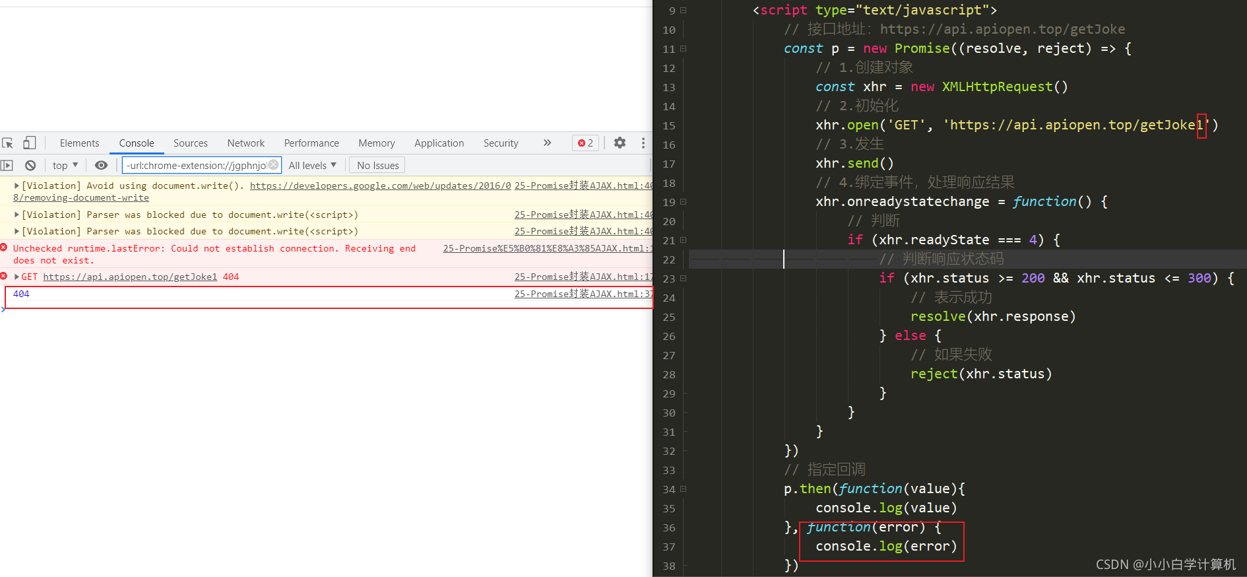This screenshot has width=1247, height=577.
Task: Click the No Issues button
Action: 378,165
